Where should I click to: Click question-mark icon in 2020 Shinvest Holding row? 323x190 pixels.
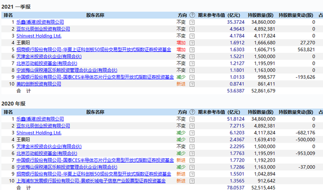click(192, 133)
